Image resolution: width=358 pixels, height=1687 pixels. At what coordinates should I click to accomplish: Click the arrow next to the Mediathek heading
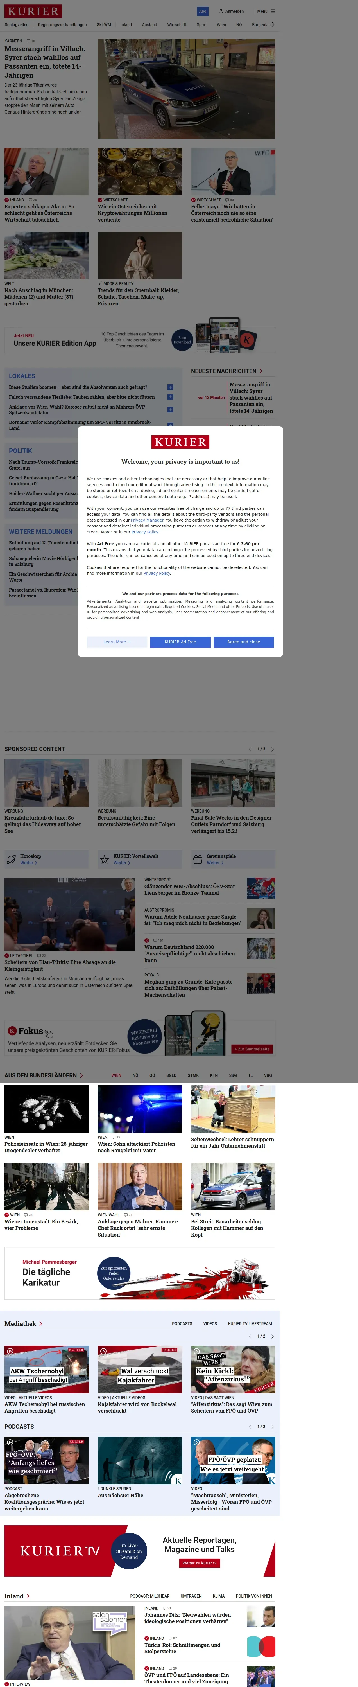40,1323
